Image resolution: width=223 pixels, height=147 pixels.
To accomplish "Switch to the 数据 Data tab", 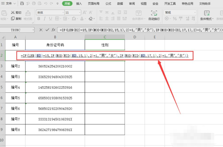I will tap(120, 4).
